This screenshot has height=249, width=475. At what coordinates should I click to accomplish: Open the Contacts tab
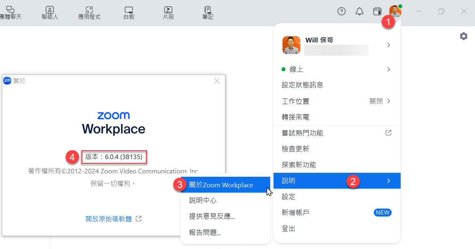click(50, 13)
